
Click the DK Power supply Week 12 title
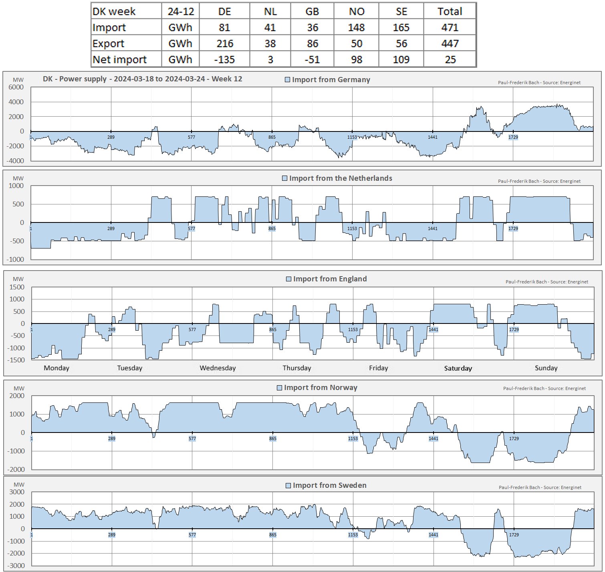[x=142, y=79]
